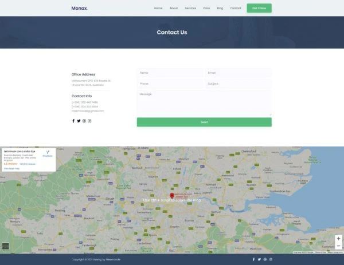Click the Instagram icon under Contact Info

click(89, 121)
